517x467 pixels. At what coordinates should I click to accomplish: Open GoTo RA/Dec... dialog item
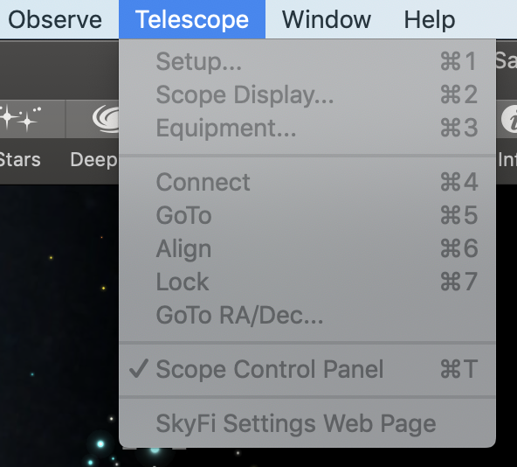coord(307,316)
